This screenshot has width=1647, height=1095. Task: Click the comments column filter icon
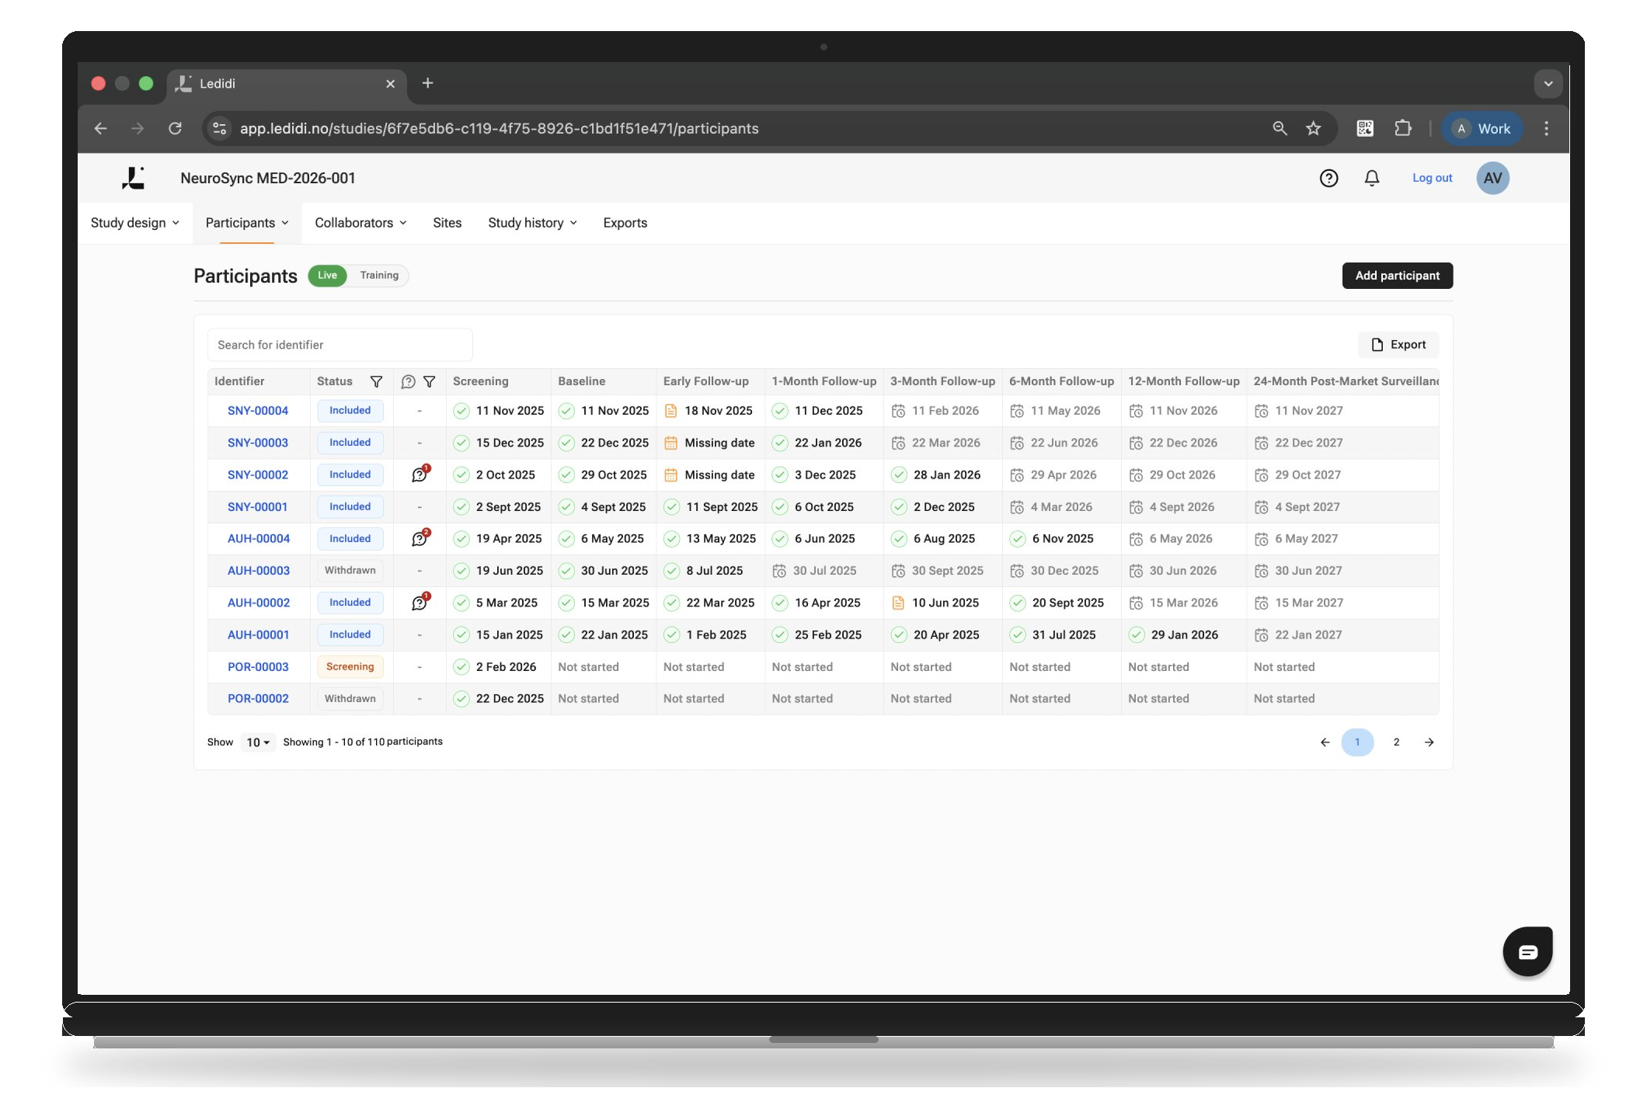point(429,381)
